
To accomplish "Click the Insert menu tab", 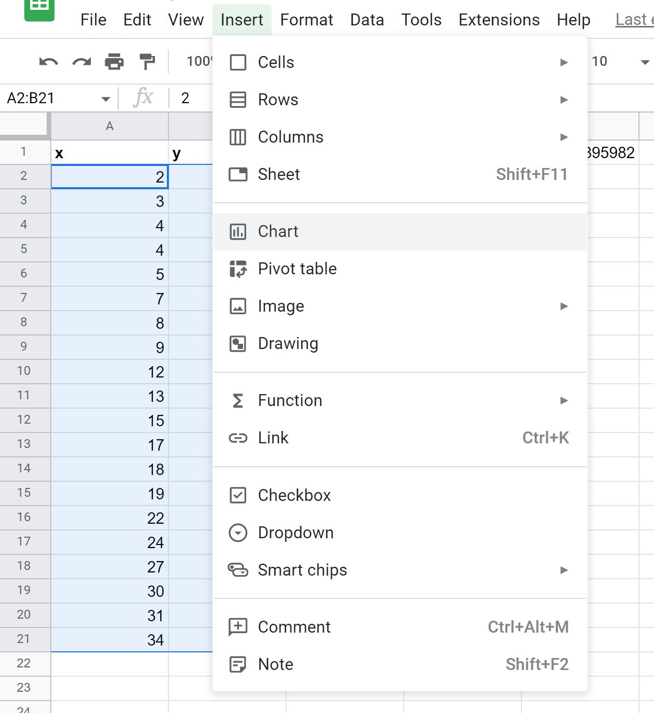I will [x=242, y=20].
